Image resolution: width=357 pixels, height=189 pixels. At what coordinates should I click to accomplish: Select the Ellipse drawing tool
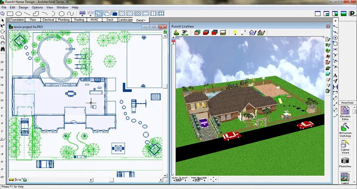point(19,14)
